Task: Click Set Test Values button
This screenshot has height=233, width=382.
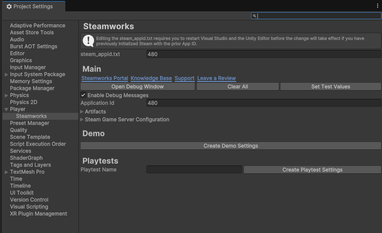Action: point(331,86)
